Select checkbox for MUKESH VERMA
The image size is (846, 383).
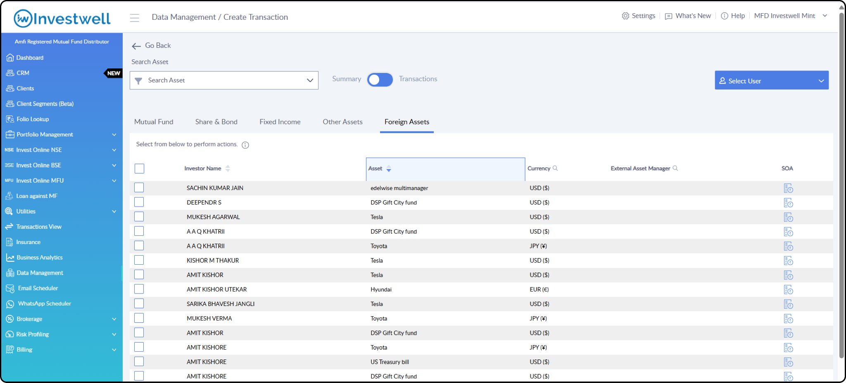139,318
